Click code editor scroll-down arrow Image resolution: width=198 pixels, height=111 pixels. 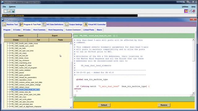(193, 93)
